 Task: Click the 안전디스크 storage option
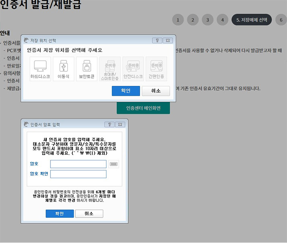tap(133, 69)
